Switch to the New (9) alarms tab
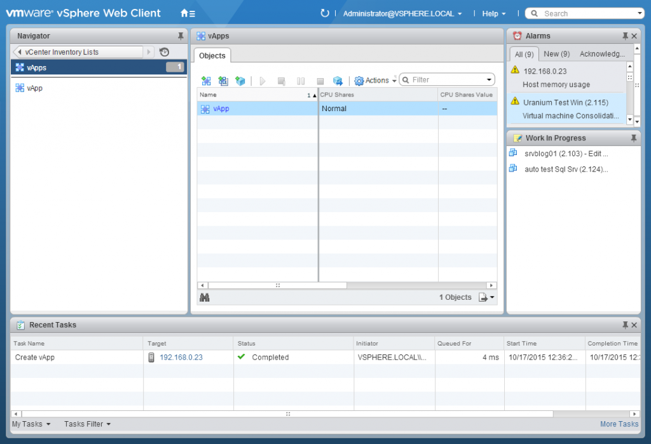This screenshot has height=444, width=651. [x=556, y=54]
